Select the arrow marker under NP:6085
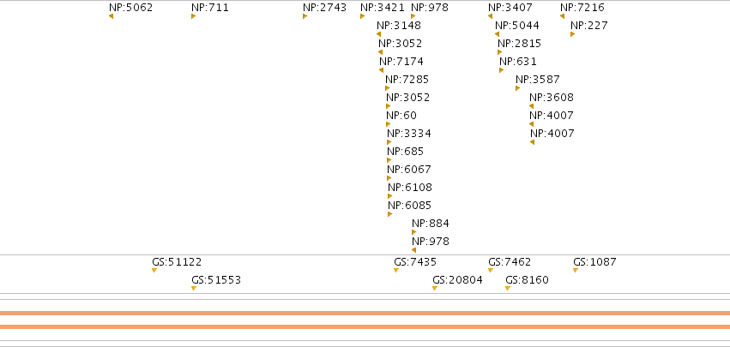This screenshot has height=347, width=730. click(x=389, y=214)
